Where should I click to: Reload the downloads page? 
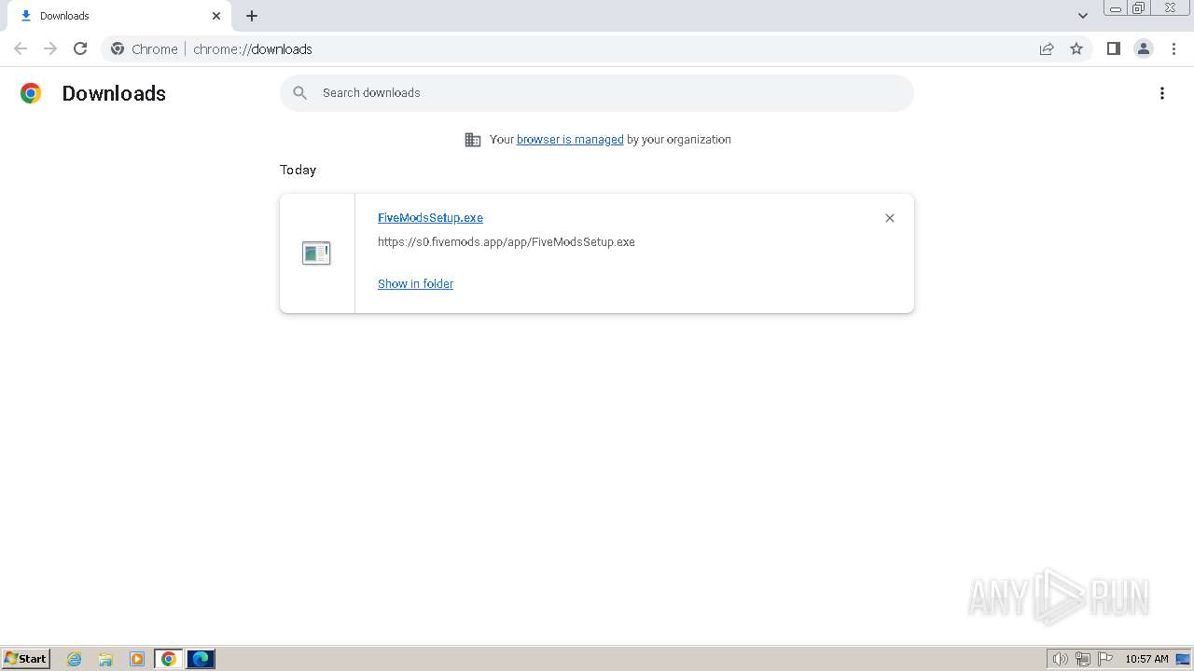click(80, 48)
